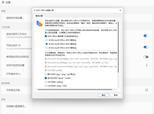Click the dialog's vertical scrollbar
Screen dimensions: 154x114
[x=118, y=47]
